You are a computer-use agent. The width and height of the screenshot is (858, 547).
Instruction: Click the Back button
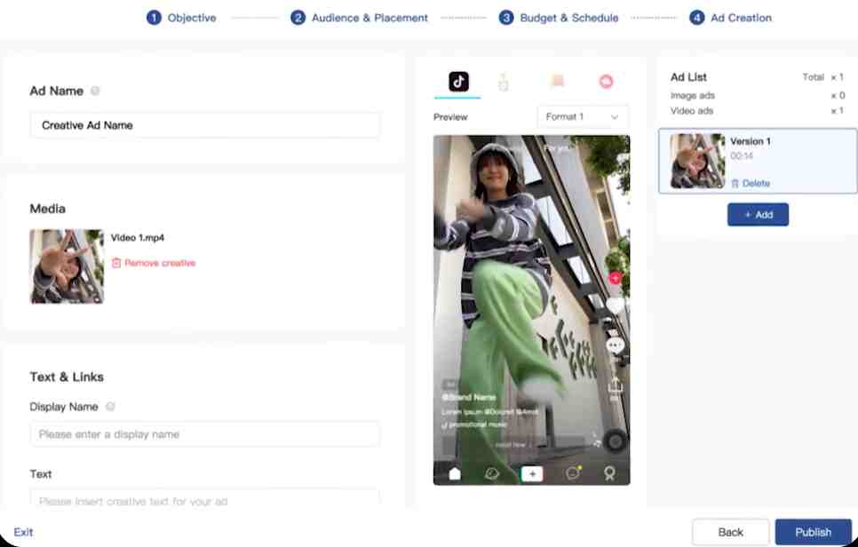730,532
